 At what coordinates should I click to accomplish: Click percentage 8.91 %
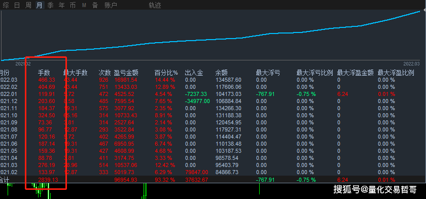pyautogui.click(x=163, y=115)
